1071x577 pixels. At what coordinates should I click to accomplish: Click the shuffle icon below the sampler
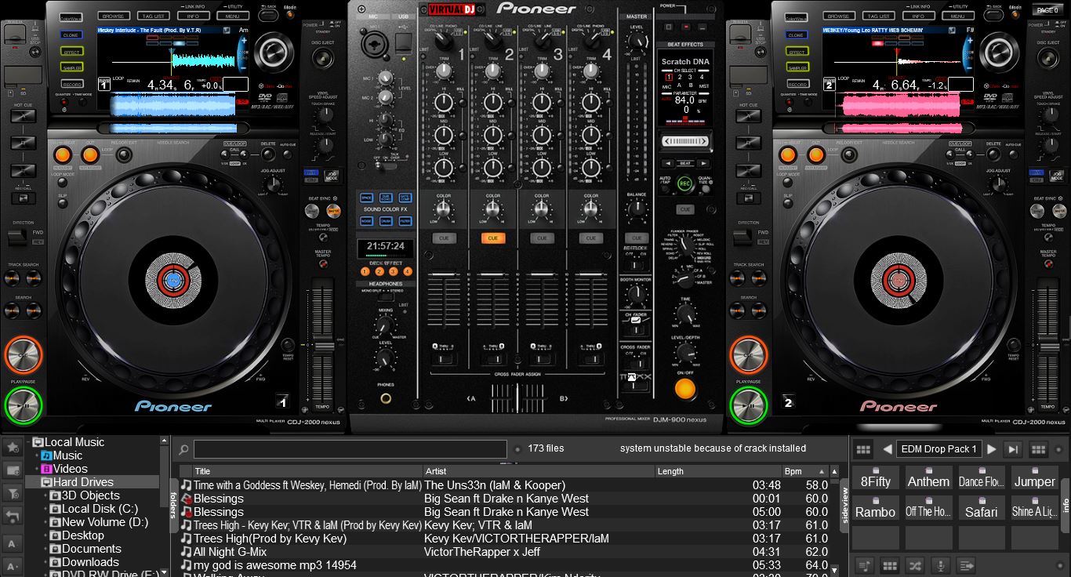(914, 565)
